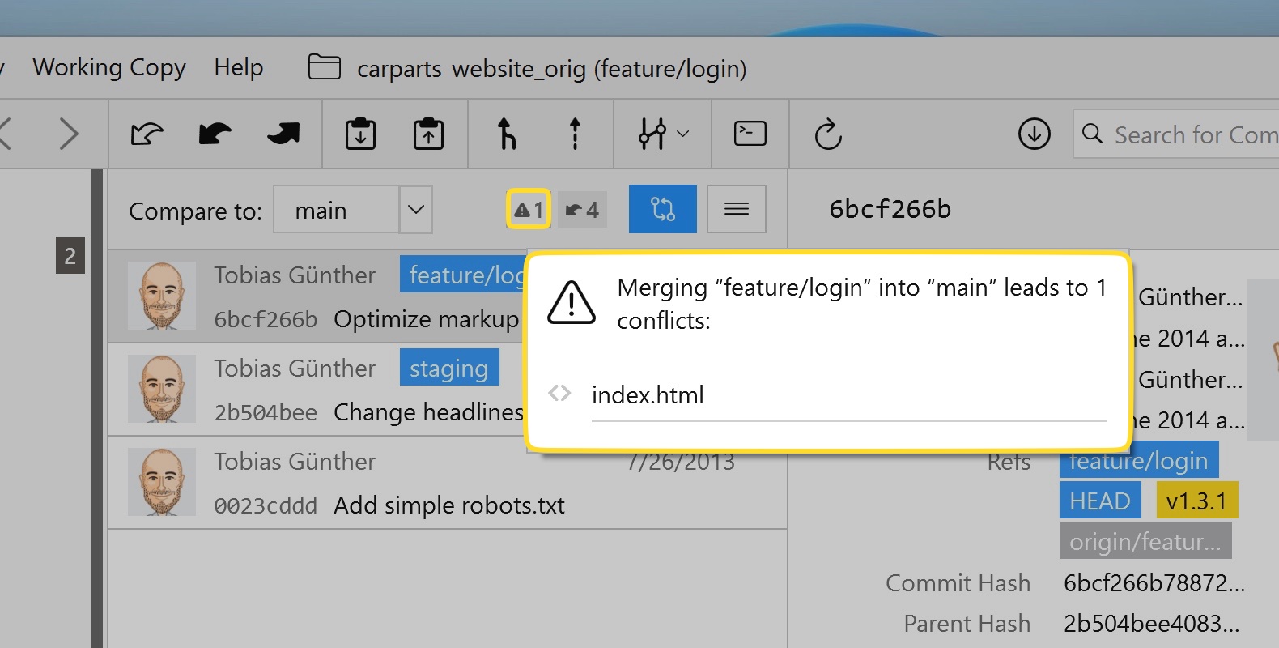Open the Help menu
The width and height of the screenshot is (1279, 648).
[239, 67]
